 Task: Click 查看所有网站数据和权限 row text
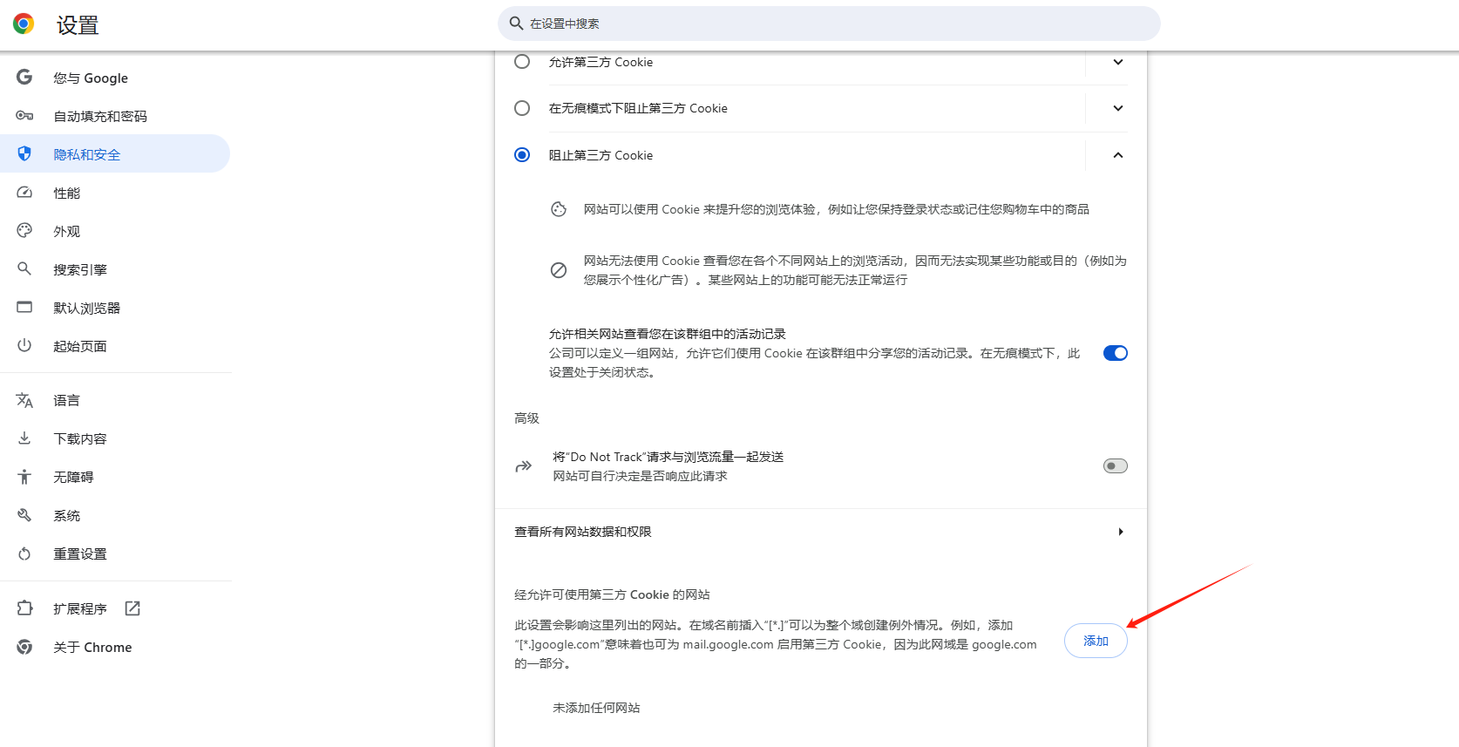click(x=583, y=532)
